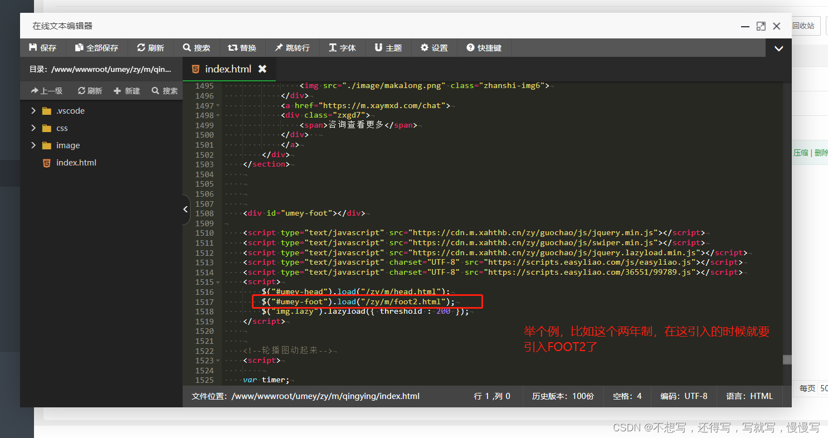Open the 跳转行 go-to-line tool
828x438 pixels.
(x=292, y=48)
